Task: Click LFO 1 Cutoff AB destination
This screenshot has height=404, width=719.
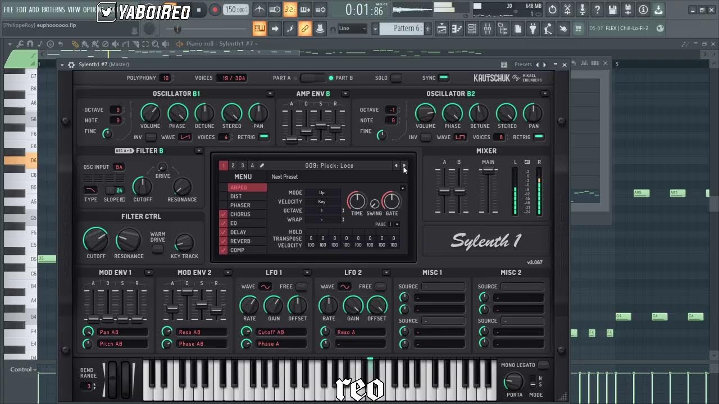Action: (281, 332)
